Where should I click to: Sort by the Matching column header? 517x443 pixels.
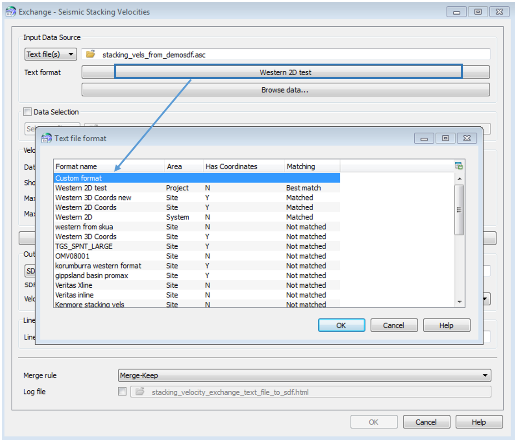(x=311, y=167)
